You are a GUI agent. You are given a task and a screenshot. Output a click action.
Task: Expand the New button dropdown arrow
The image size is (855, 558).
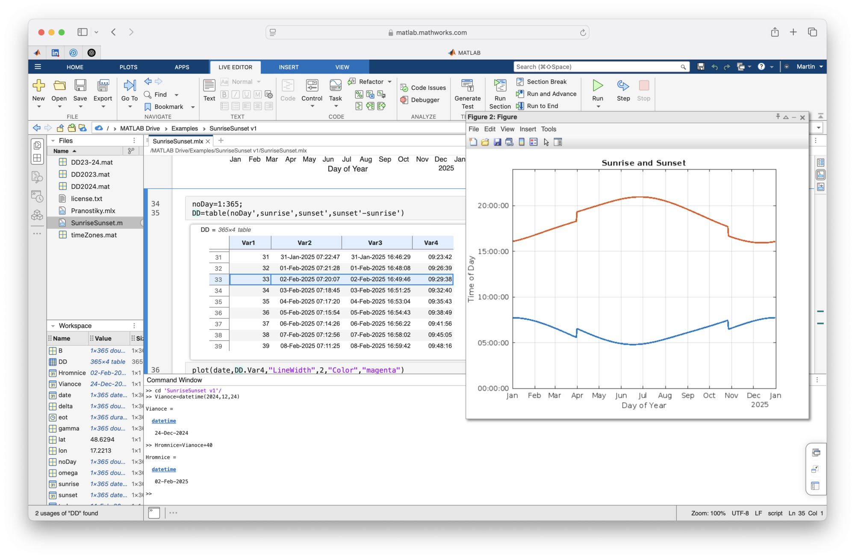38,107
